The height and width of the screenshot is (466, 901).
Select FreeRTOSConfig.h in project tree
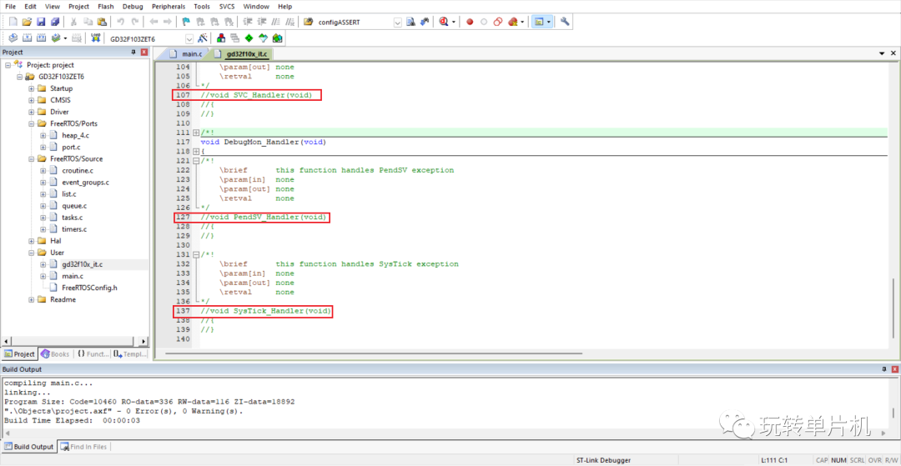89,288
